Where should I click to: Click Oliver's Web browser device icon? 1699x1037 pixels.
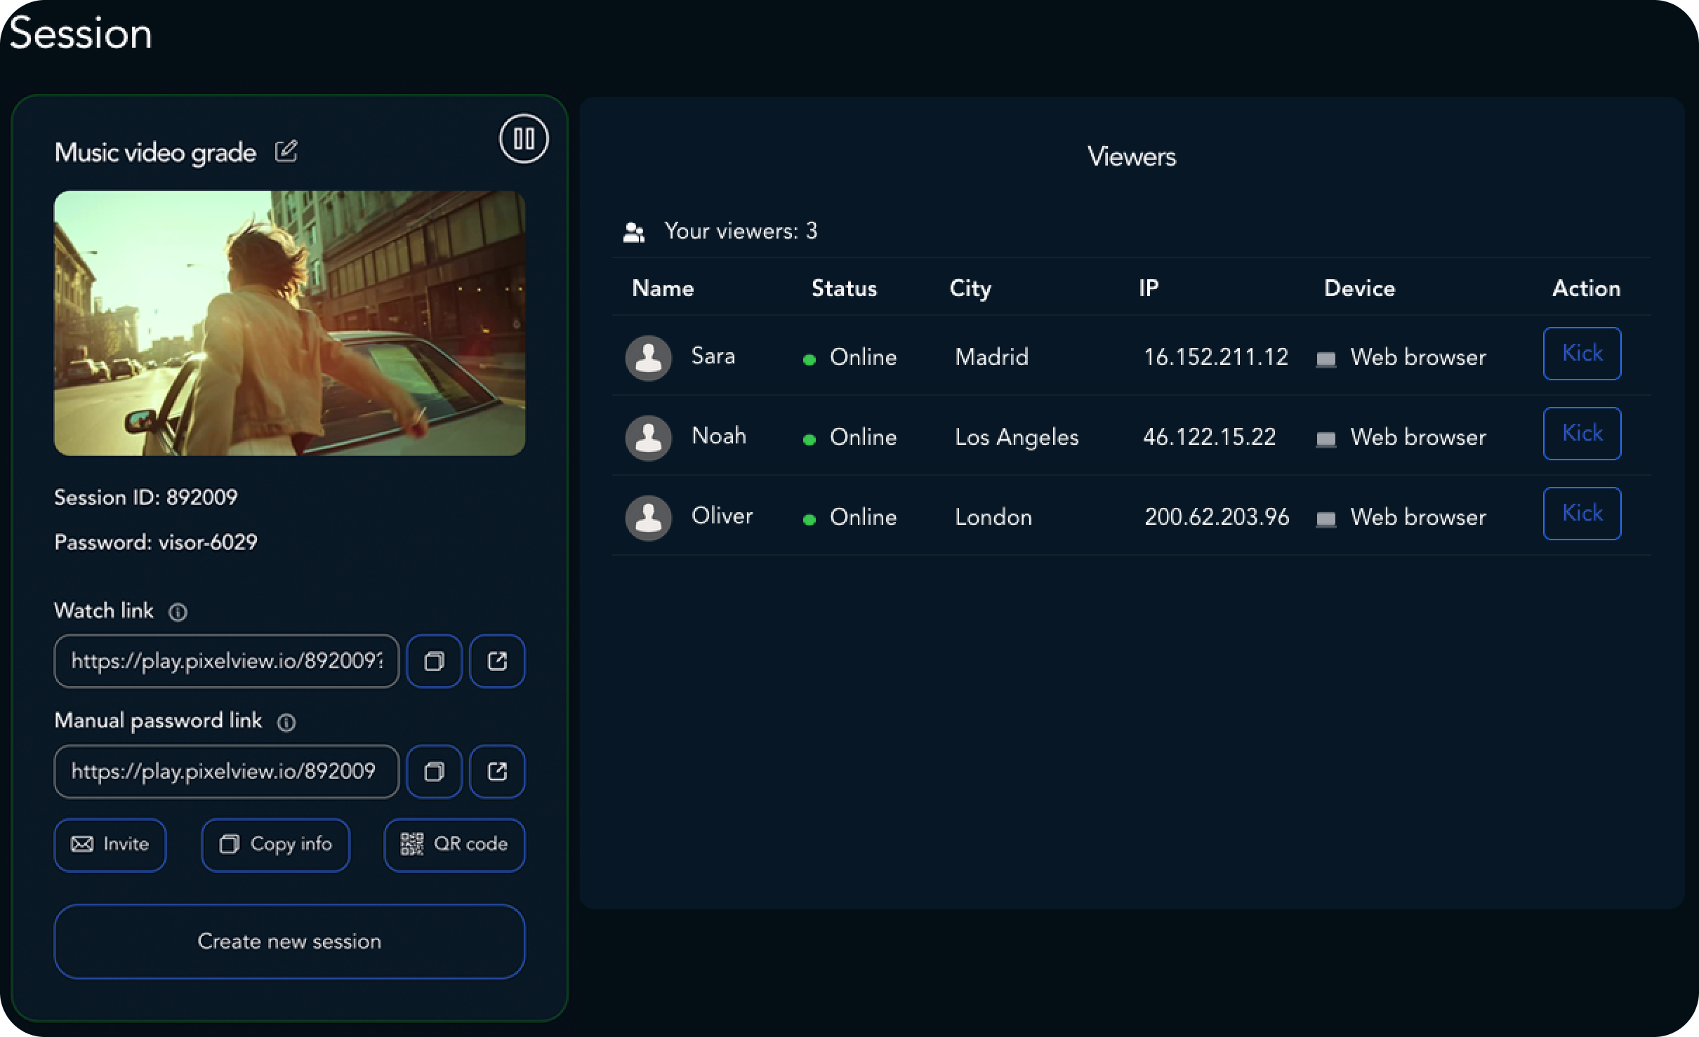(x=1326, y=519)
